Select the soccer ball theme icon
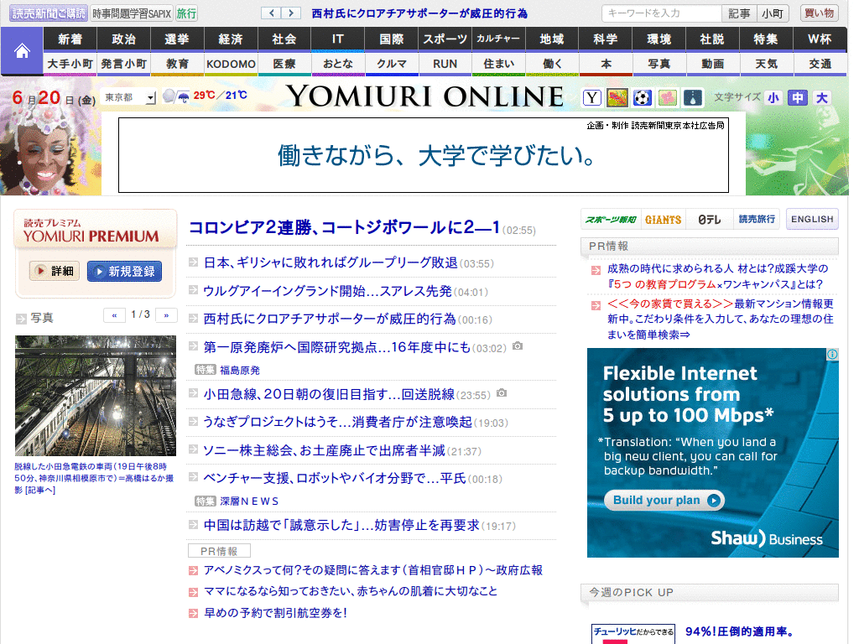Image resolution: width=859 pixels, height=644 pixels. coord(642,98)
